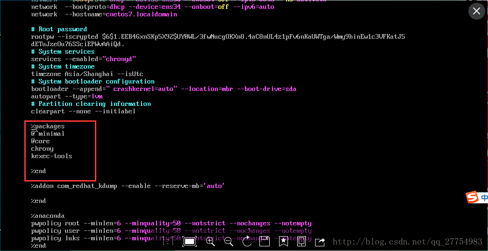488x251 pixels.
Task: Select the @core text line
Action: pos(40,141)
